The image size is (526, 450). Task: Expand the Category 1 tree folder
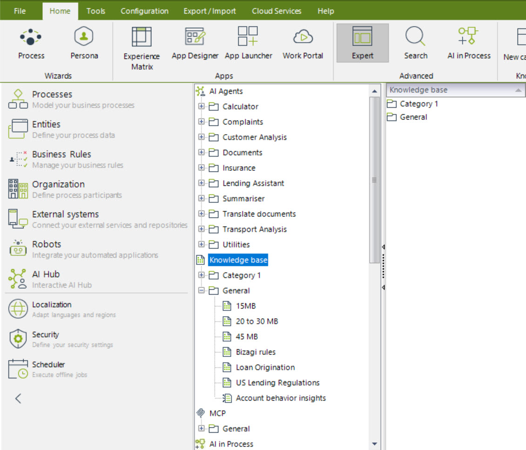[x=202, y=275]
